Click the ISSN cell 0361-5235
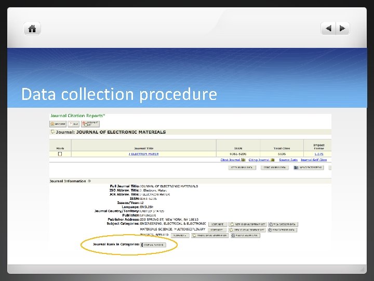The width and height of the screenshot is (374, 281). (238, 154)
